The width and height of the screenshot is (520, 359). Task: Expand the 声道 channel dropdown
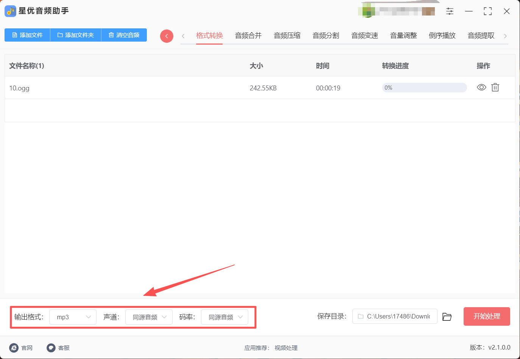(149, 317)
